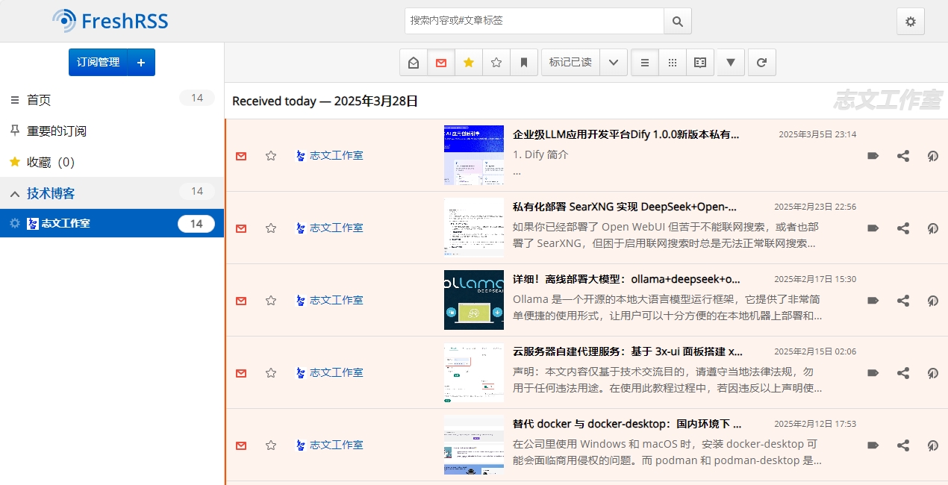Toggle read state of docker-desktop article
This screenshot has height=485, width=948.
(x=241, y=445)
